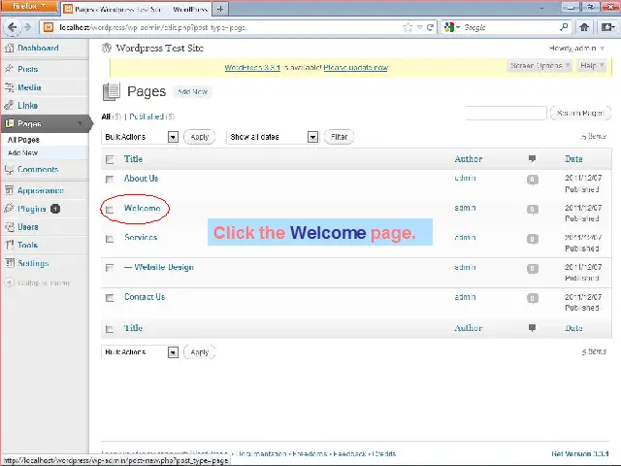Click the Filter button
The image size is (621, 466).
(x=339, y=137)
